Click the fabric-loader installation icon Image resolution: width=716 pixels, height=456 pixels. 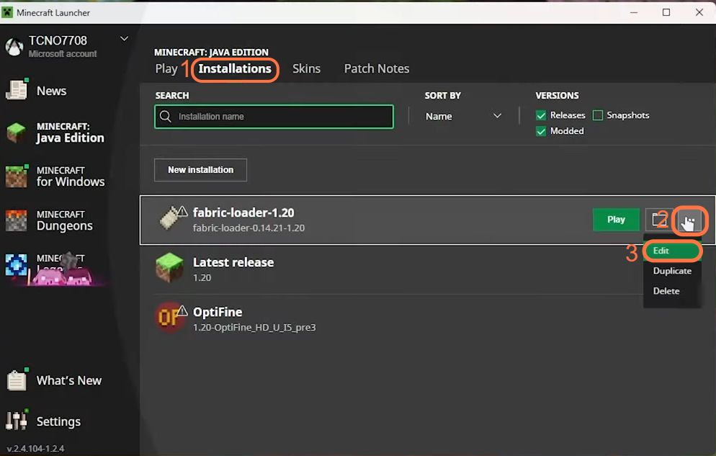point(170,218)
